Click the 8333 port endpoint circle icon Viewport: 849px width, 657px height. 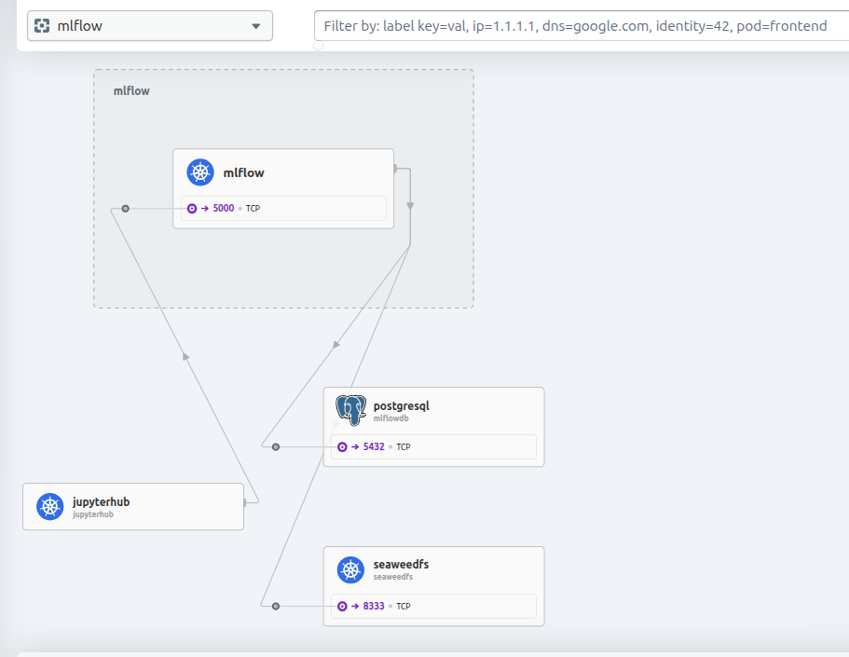tap(342, 606)
